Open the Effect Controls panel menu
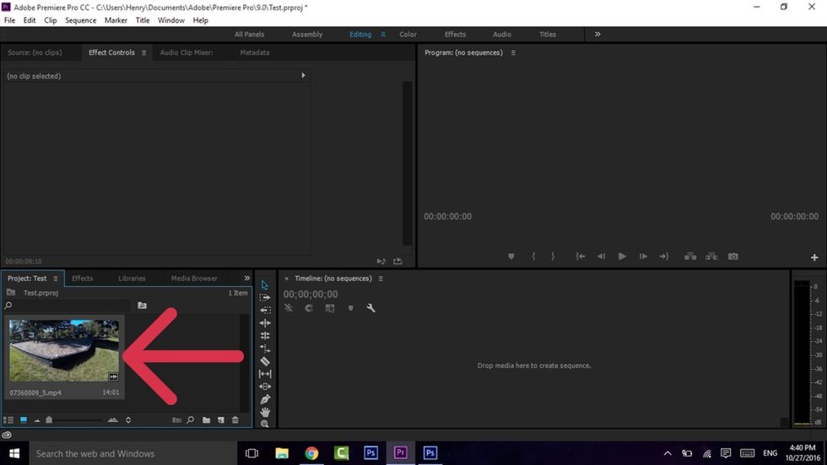The width and height of the screenshot is (827, 465). click(x=143, y=52)
